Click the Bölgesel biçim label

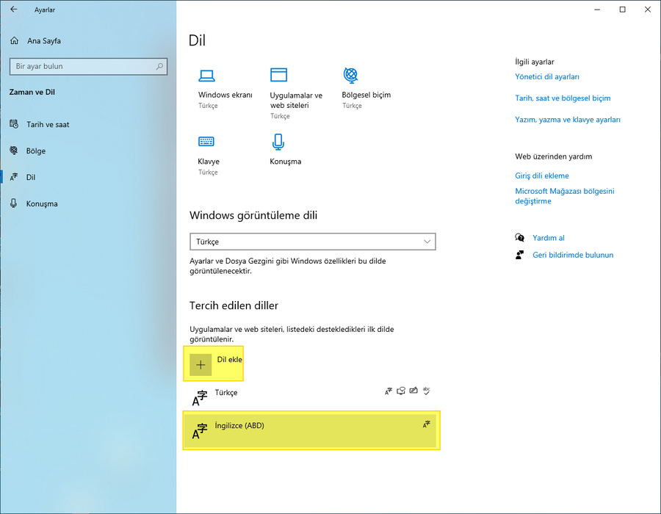pos(366,95)
